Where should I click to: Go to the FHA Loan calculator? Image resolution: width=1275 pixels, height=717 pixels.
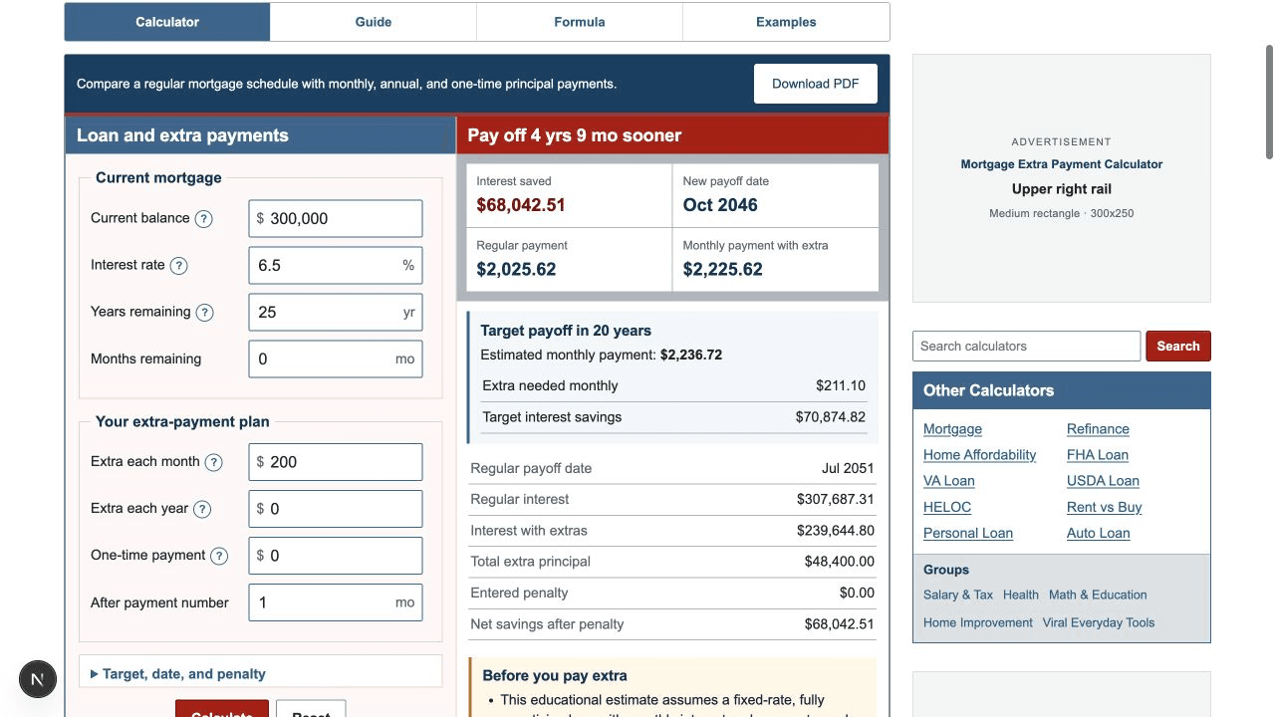pyautogui.click(x=1098, y=455)
